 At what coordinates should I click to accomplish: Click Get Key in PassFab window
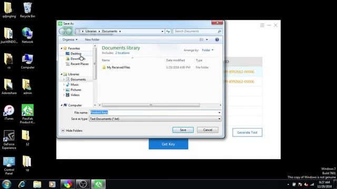coord(168,144)
